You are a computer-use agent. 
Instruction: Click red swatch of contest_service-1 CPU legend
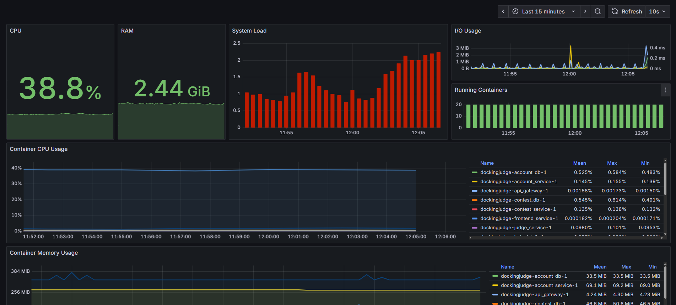point(474,209)
